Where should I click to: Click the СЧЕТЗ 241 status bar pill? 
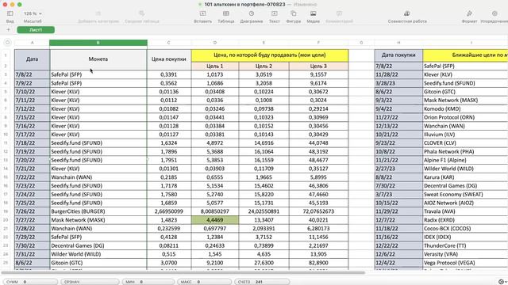coord(262,282)
